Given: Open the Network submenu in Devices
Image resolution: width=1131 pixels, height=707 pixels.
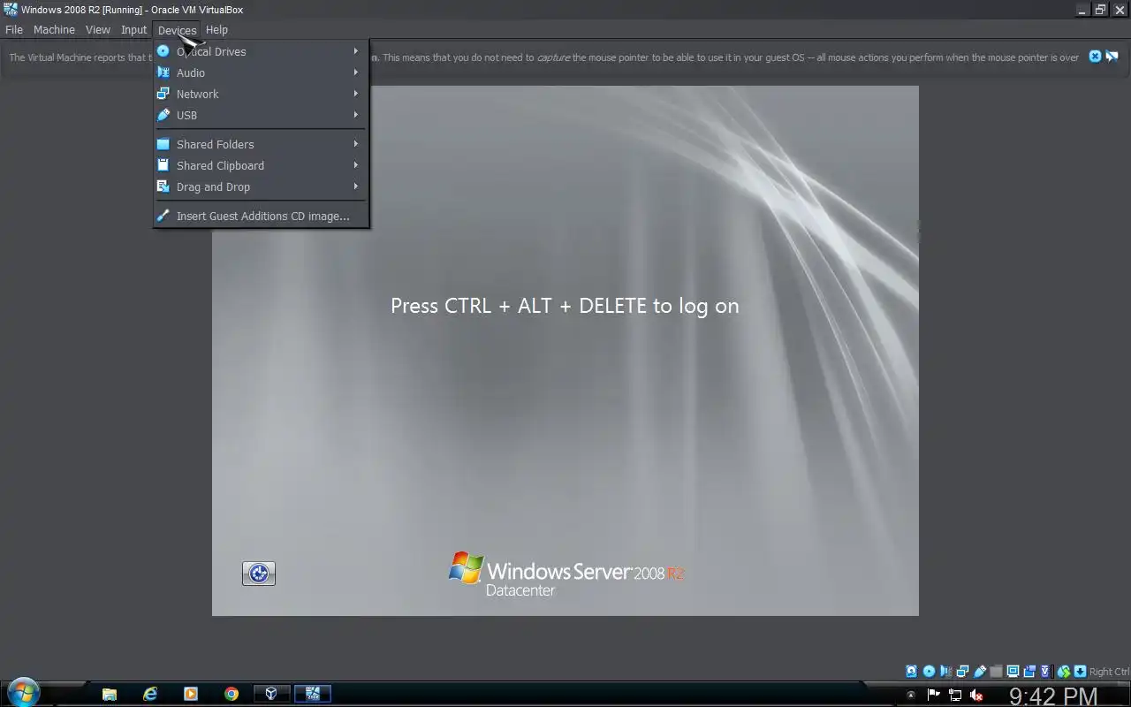Looking at the screenshot, I should click(x=261, y=94).
